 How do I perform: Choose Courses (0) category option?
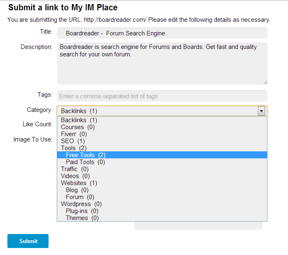pos(162,127)
